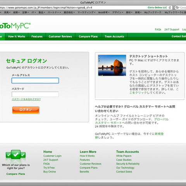Open the Team Accounts nav tab
This screenshot has width=186, height=186.
(114, 36)
